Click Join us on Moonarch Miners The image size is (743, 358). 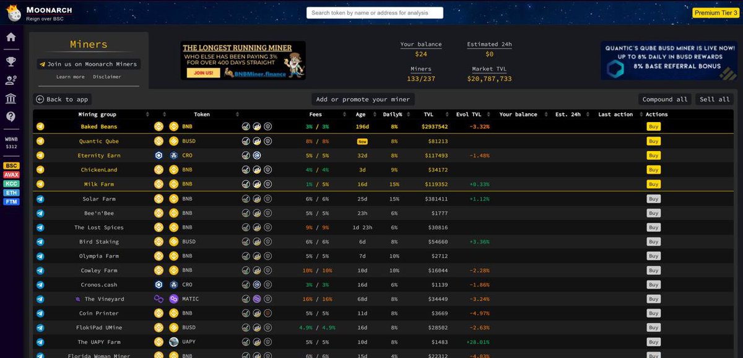[88, 64]
